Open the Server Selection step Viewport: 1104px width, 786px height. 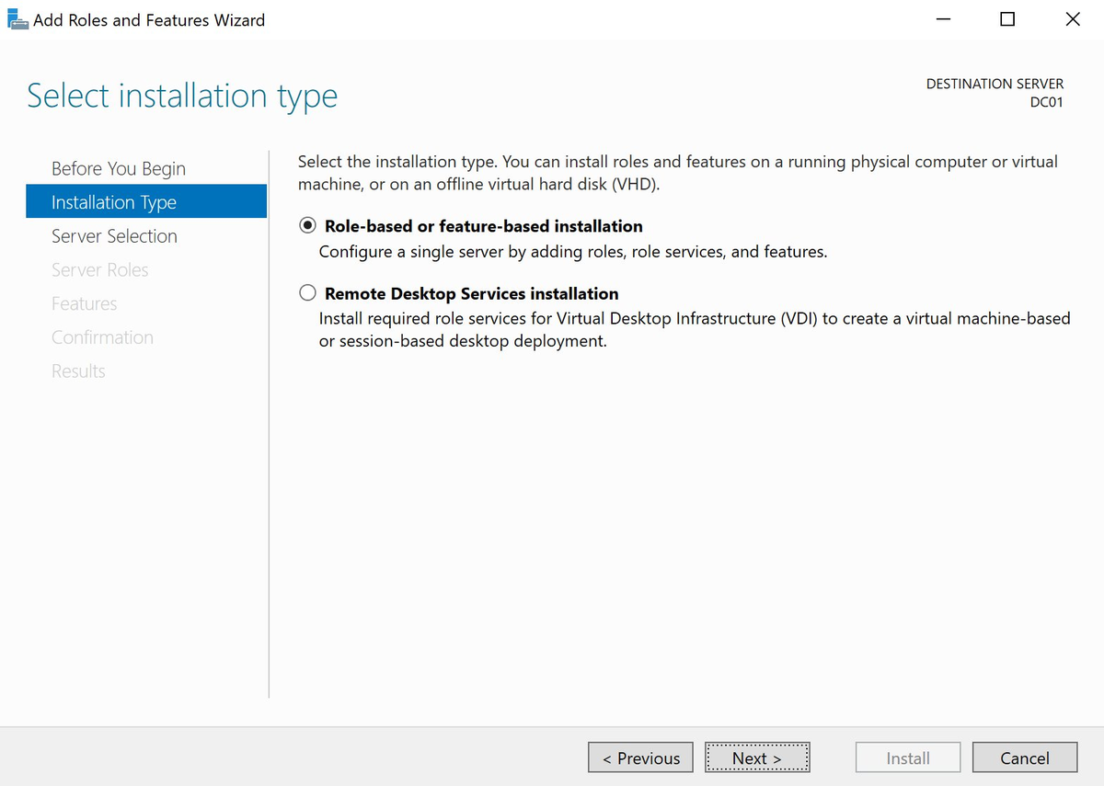click(114, 235)
